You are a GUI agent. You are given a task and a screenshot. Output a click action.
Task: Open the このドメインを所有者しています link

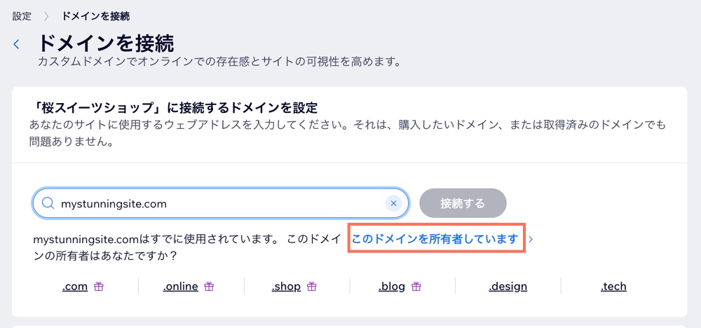coord(435,239)
